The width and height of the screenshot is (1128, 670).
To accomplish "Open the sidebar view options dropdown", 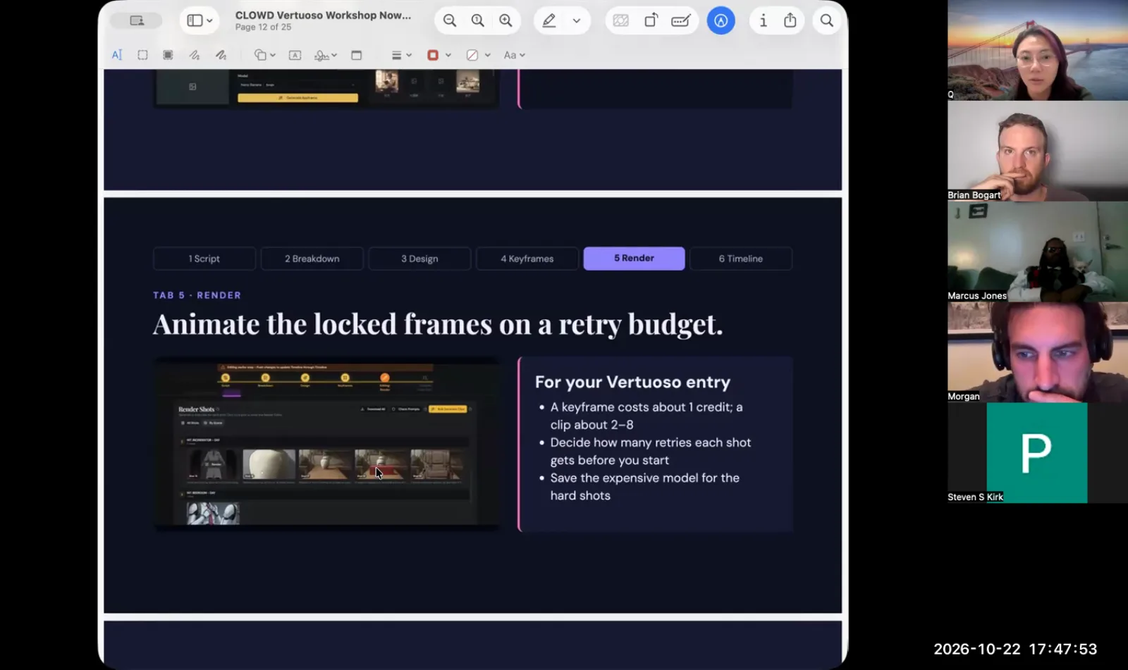I will pos(200,20).
